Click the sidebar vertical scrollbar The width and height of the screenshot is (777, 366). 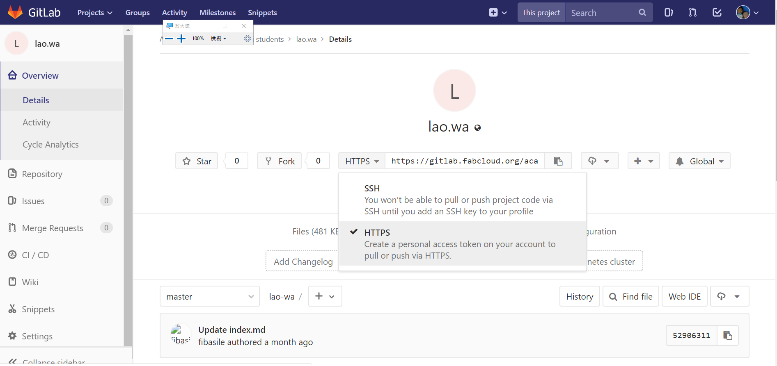[x=128, y=189]
